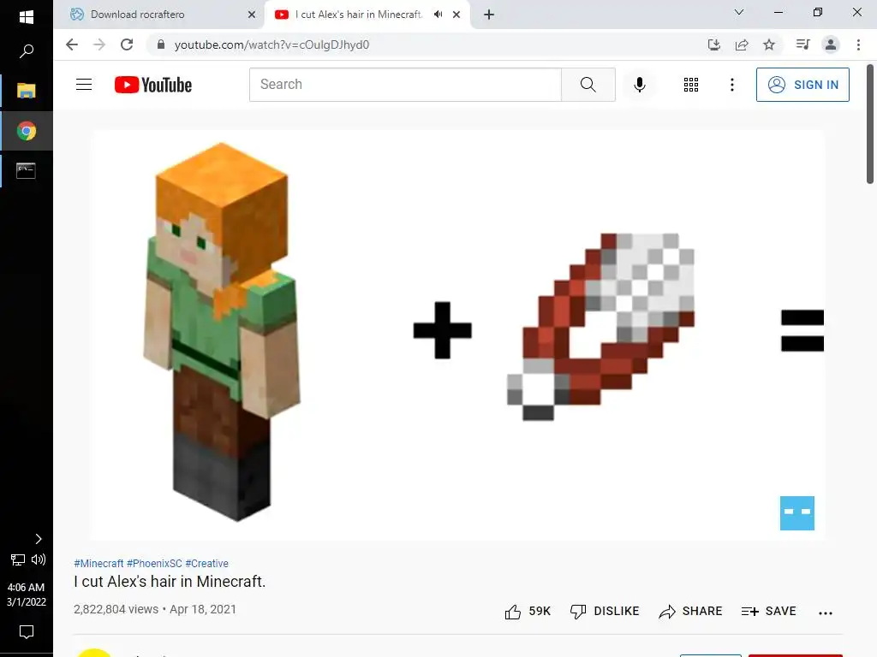The width and height of the screenshot is (877, 657).
Task: Open the command prompt taskbar icon
Action: pyautogui.click(x=27, y=170)
